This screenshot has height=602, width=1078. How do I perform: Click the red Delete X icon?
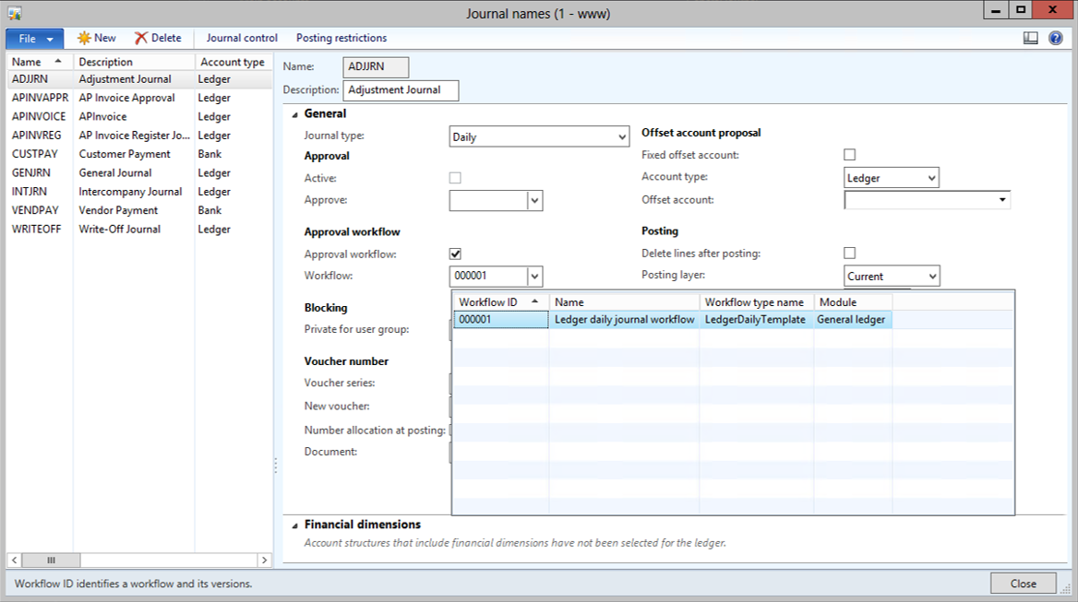[x=141, y=38]
